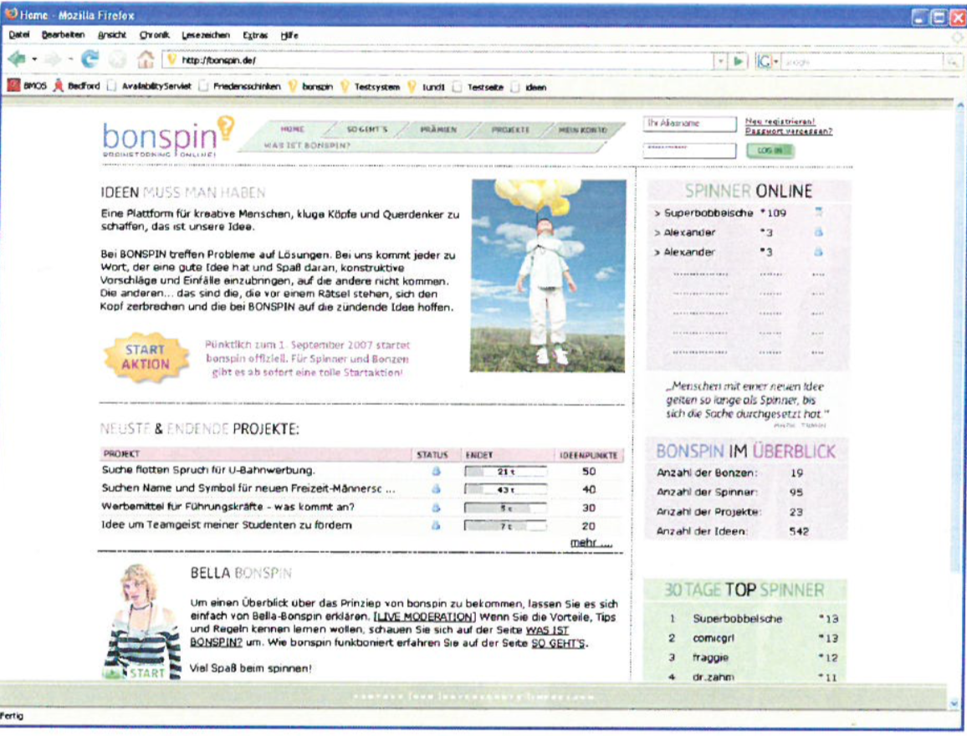The height and width of the screenshot is (736, 967).
Task: Click the 'Neu registrieren!' link
Action: pos(780,121)
